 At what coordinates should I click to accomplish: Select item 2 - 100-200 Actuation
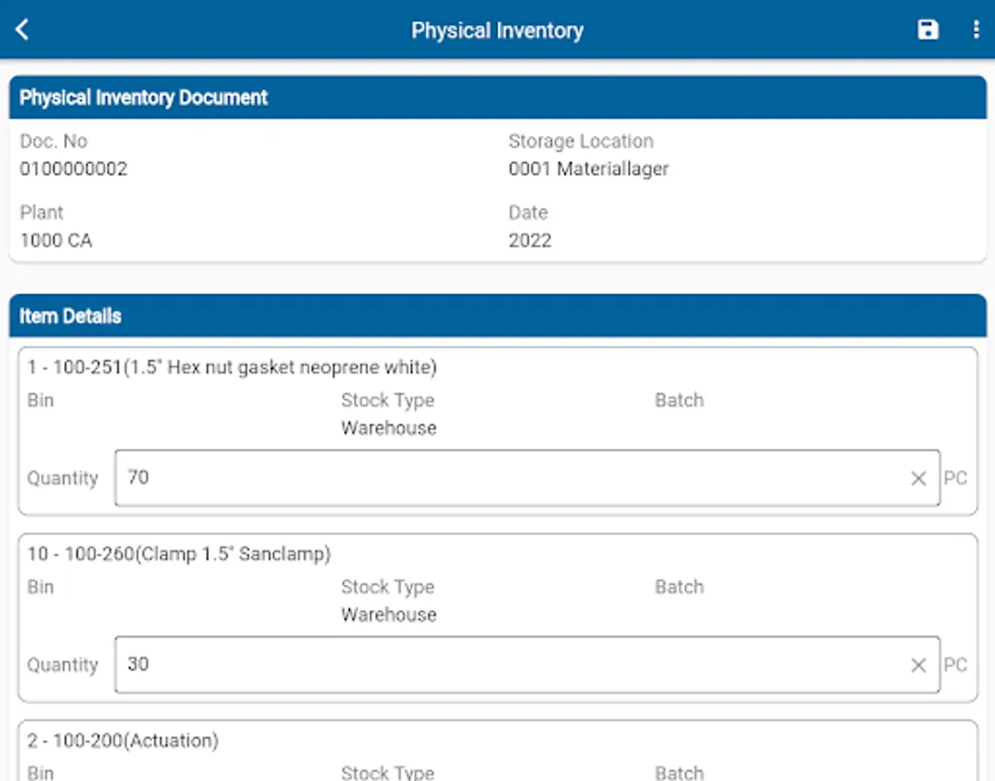pos(122,740)
